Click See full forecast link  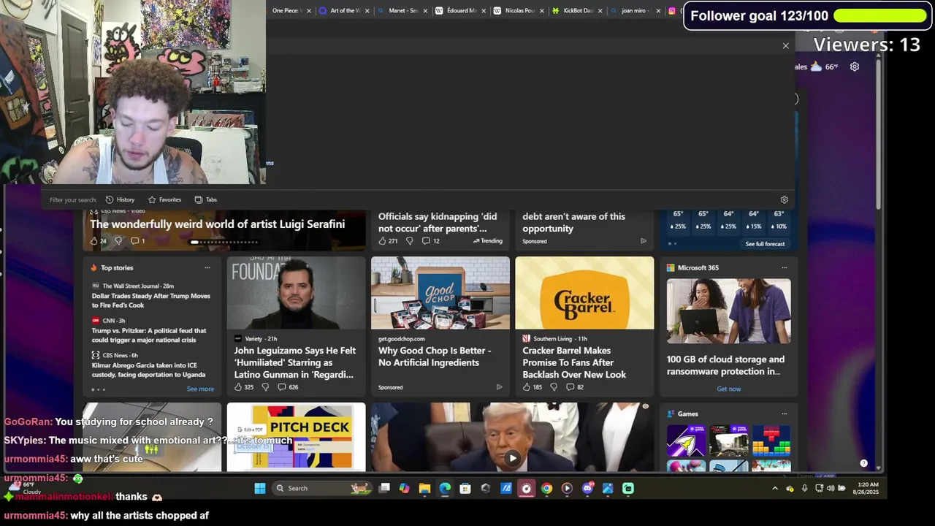click(x=765, y=244)
